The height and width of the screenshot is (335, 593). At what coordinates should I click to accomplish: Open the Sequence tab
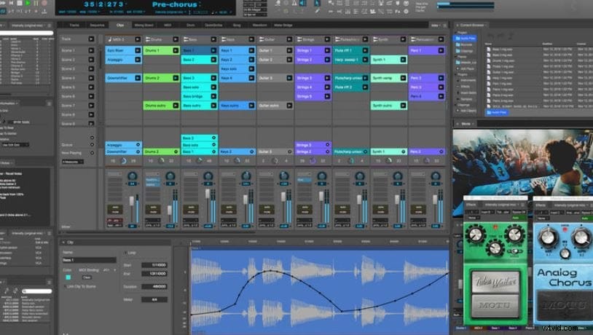pyautogui.click(x=98, y=24)
